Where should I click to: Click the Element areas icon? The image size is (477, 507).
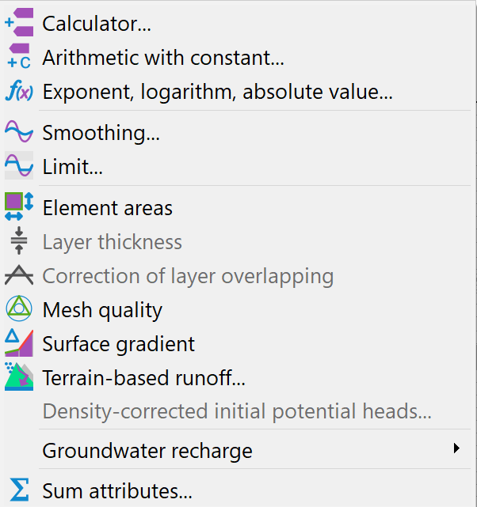click(19, 207)
